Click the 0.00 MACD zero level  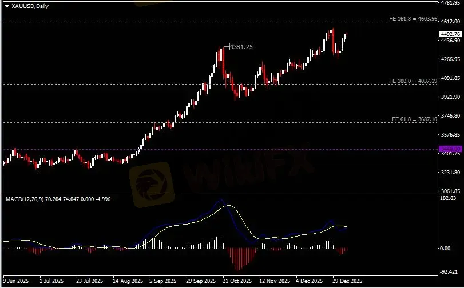(x=445, y=249)
